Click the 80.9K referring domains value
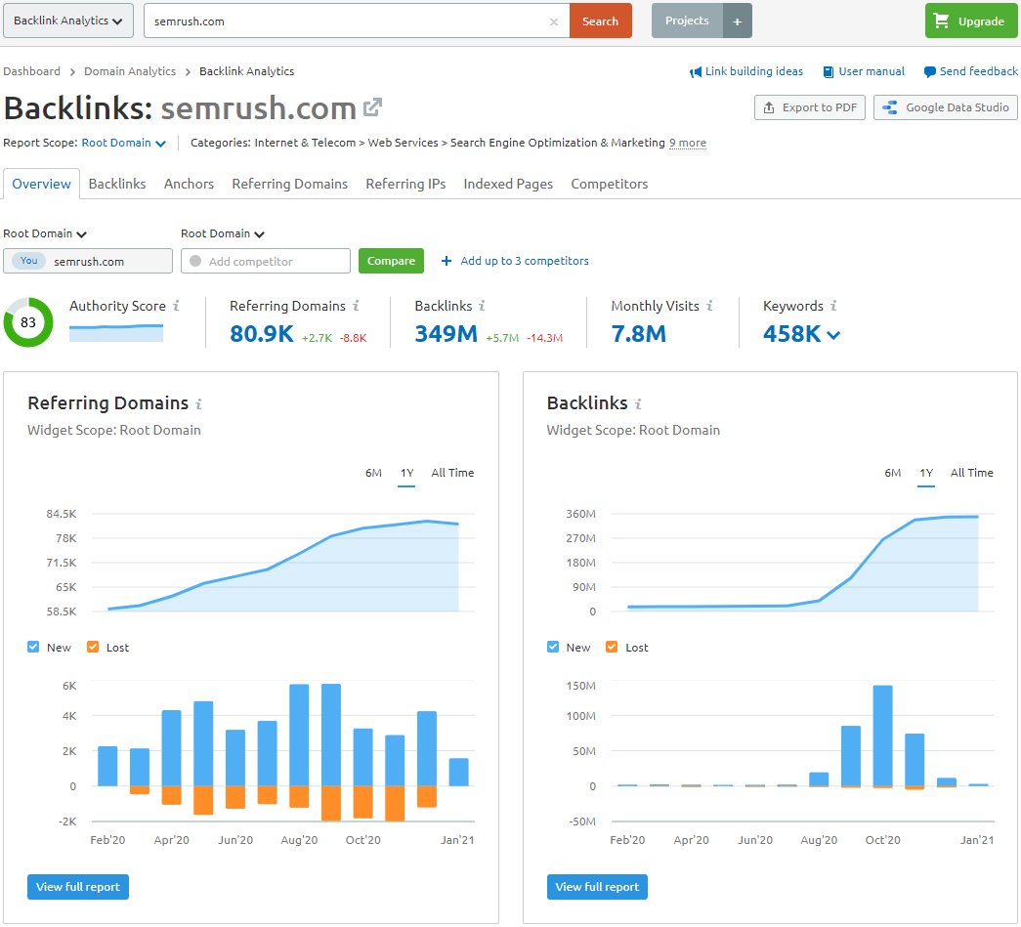This screenshot has height=927, width=1021. click(262, 334)
